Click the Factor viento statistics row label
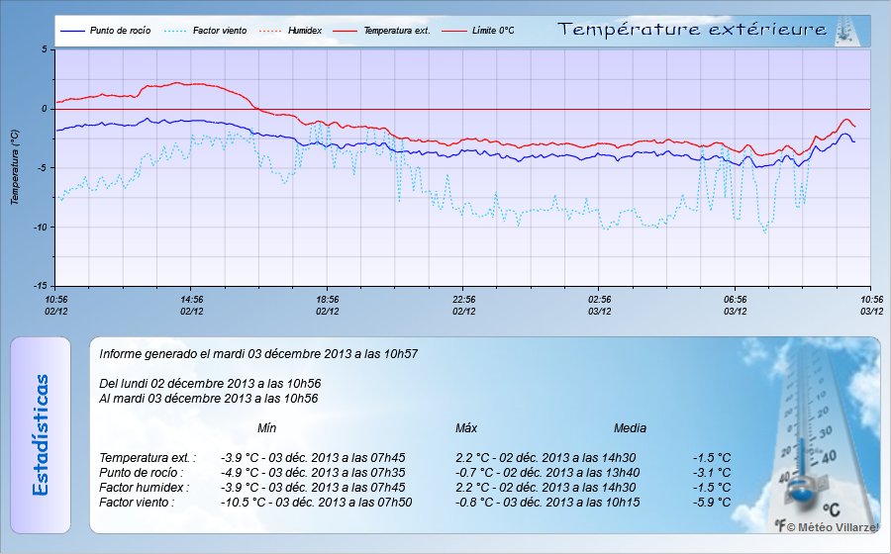 click(x=137, y=503)
